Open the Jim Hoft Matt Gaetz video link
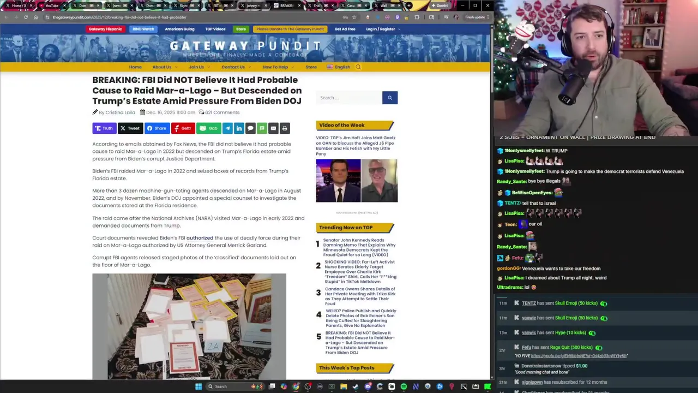 [356, 146]
